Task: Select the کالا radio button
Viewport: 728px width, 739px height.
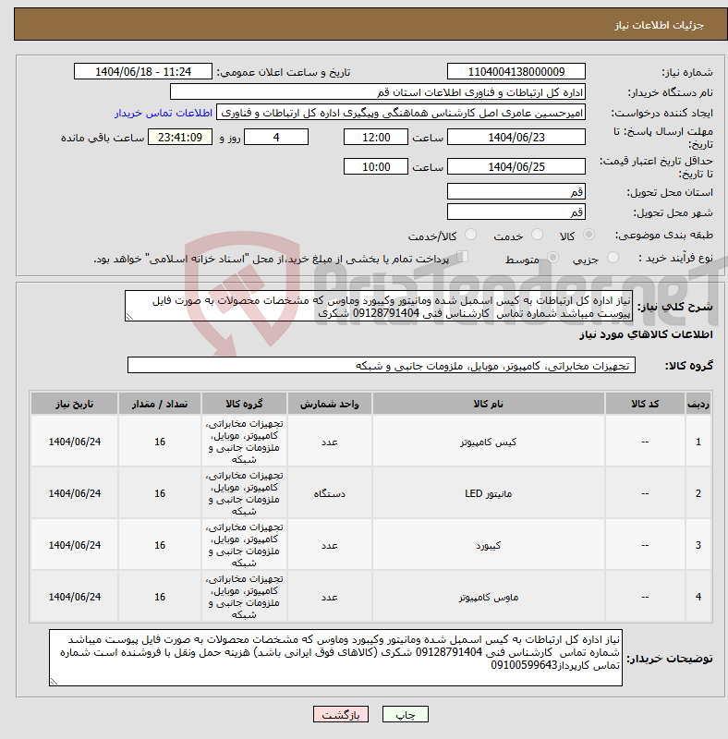Action: 588,235
